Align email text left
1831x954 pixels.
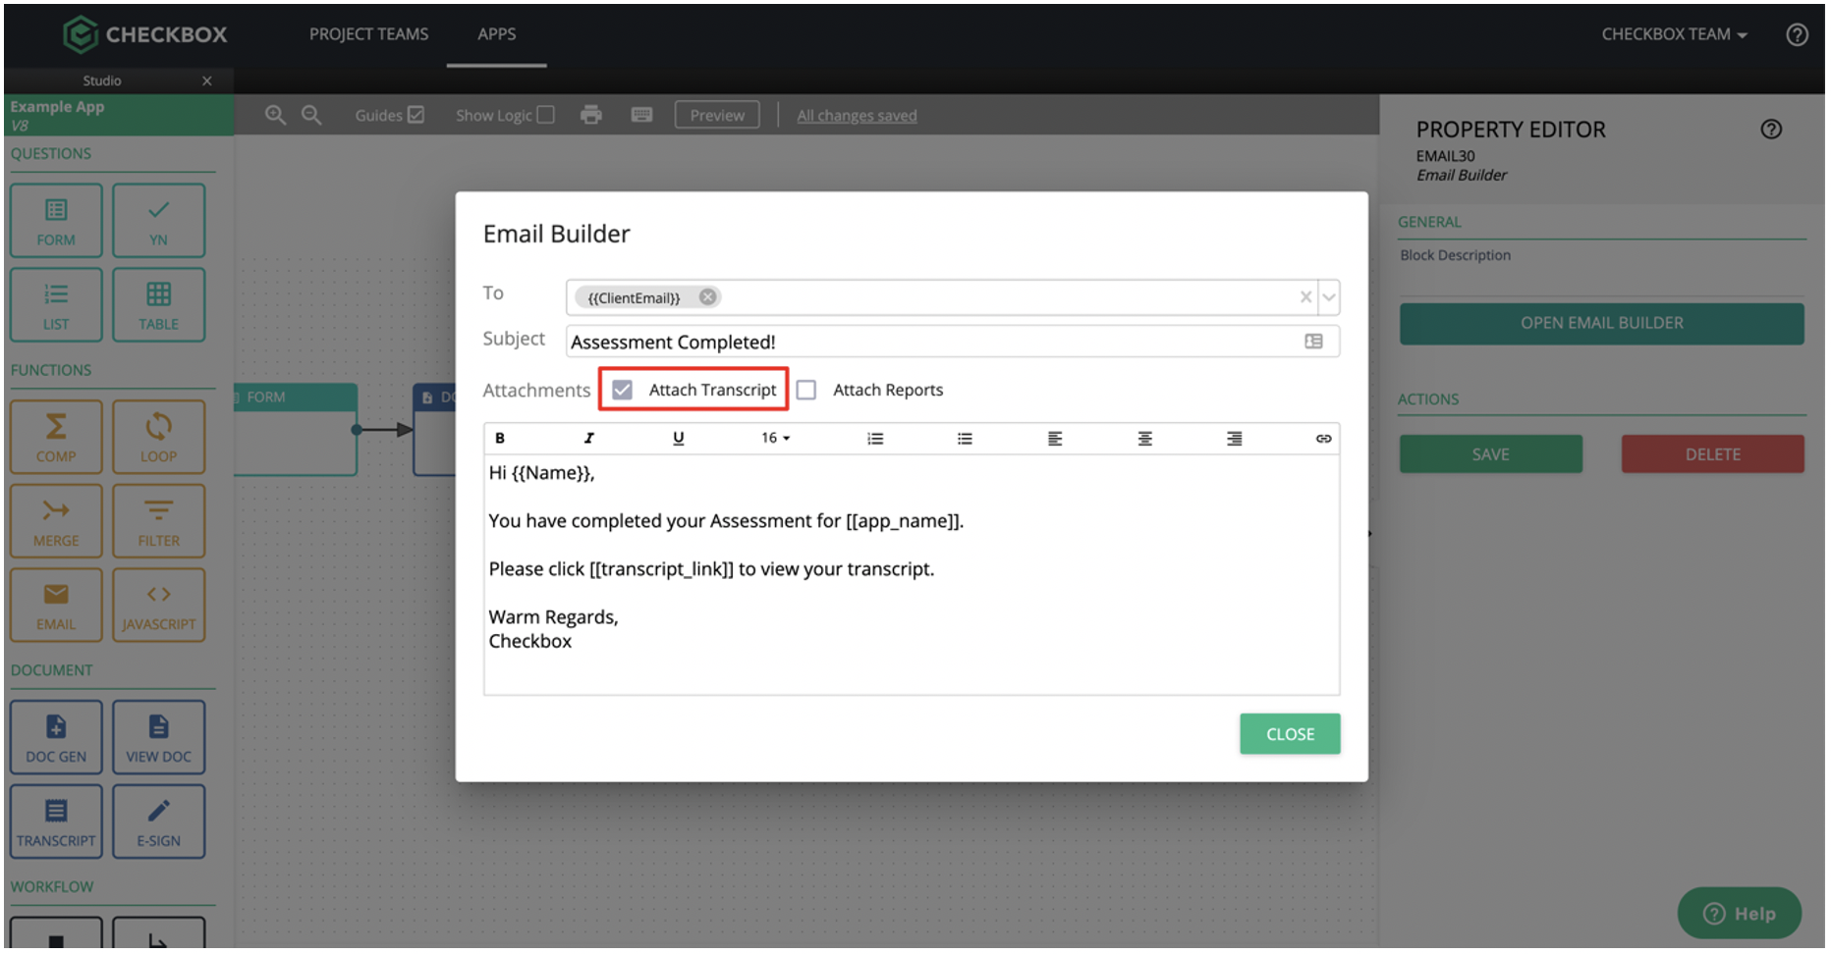pos(1055,439)
